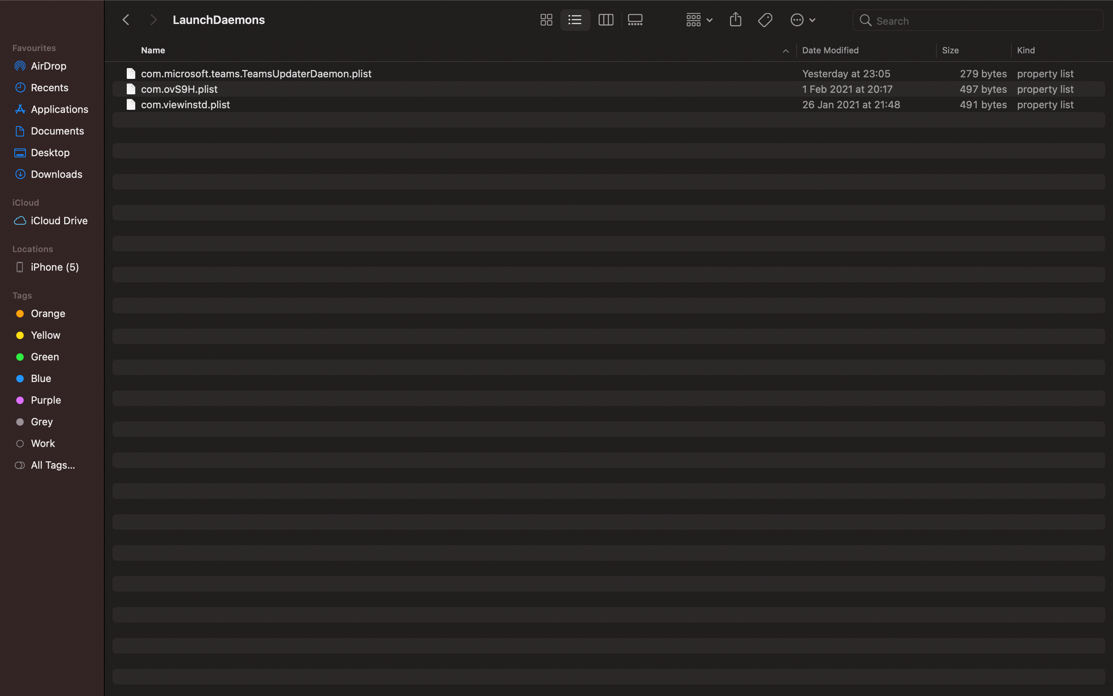Select com.ovS9H.plist file

click(x=179, y=89)
